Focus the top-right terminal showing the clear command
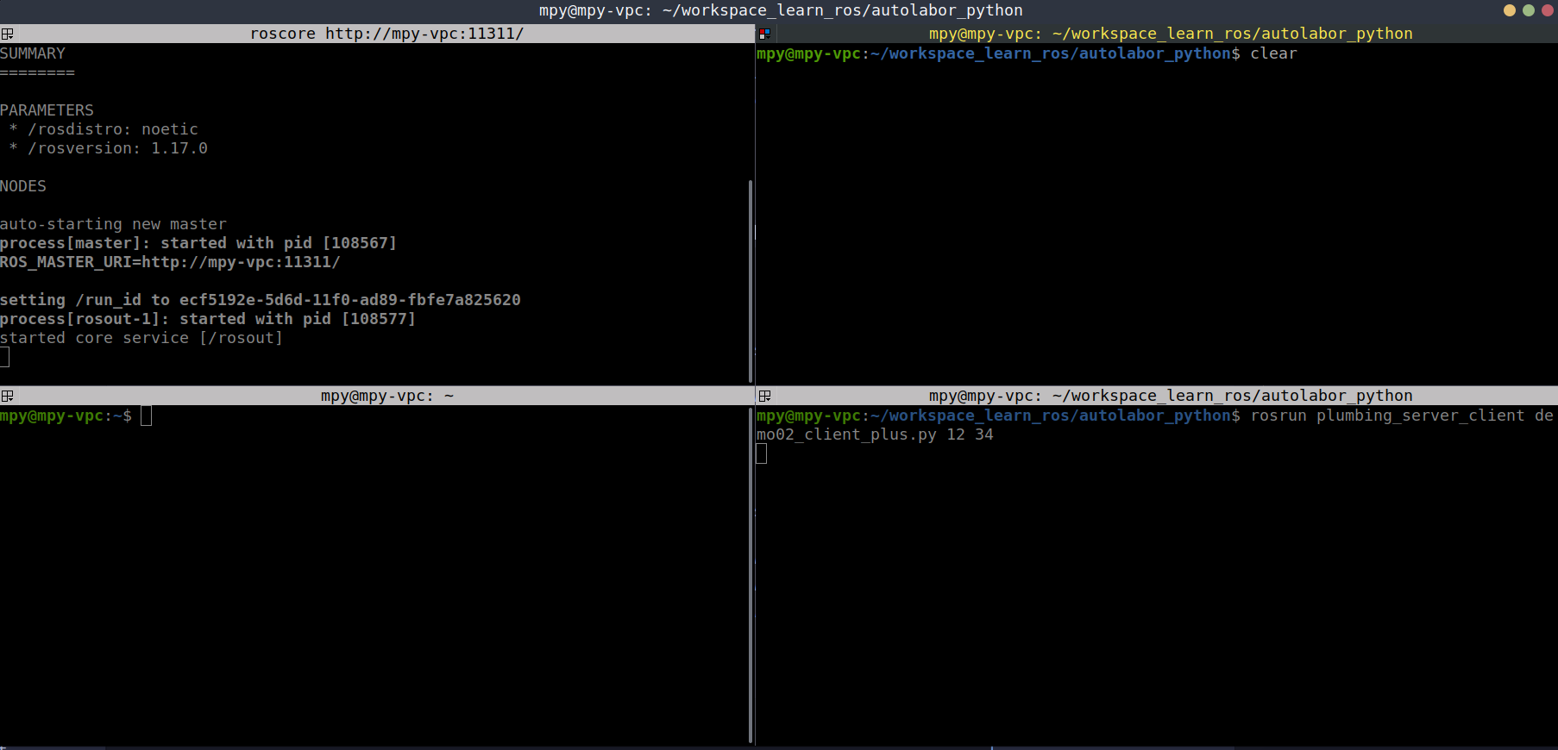 point(1156,216)
